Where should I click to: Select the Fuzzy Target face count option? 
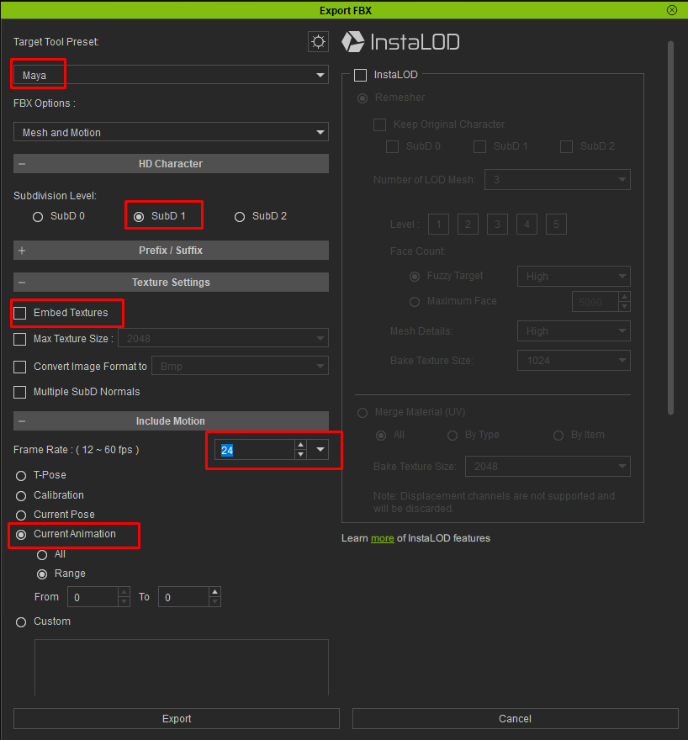coord(415,277)
